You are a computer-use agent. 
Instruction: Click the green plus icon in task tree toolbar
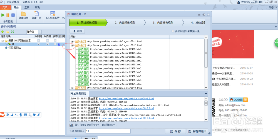(x=3, y=32)
